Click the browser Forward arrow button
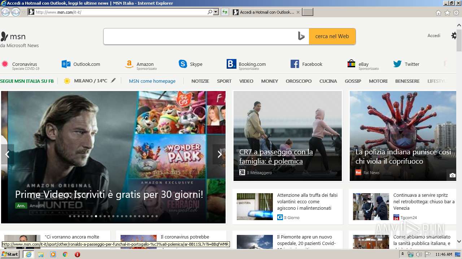The image size is (462, 259). tap(16, 12)
